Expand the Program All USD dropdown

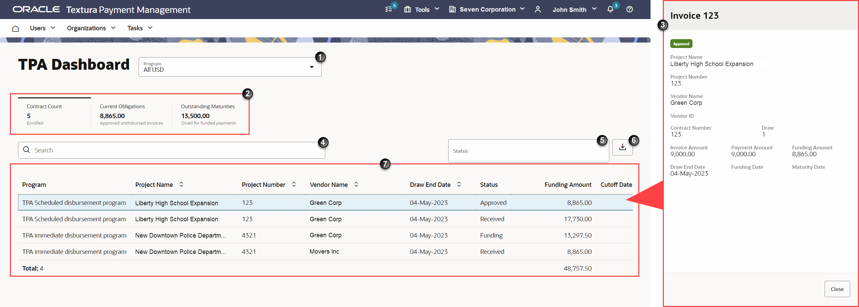(230, 67)
